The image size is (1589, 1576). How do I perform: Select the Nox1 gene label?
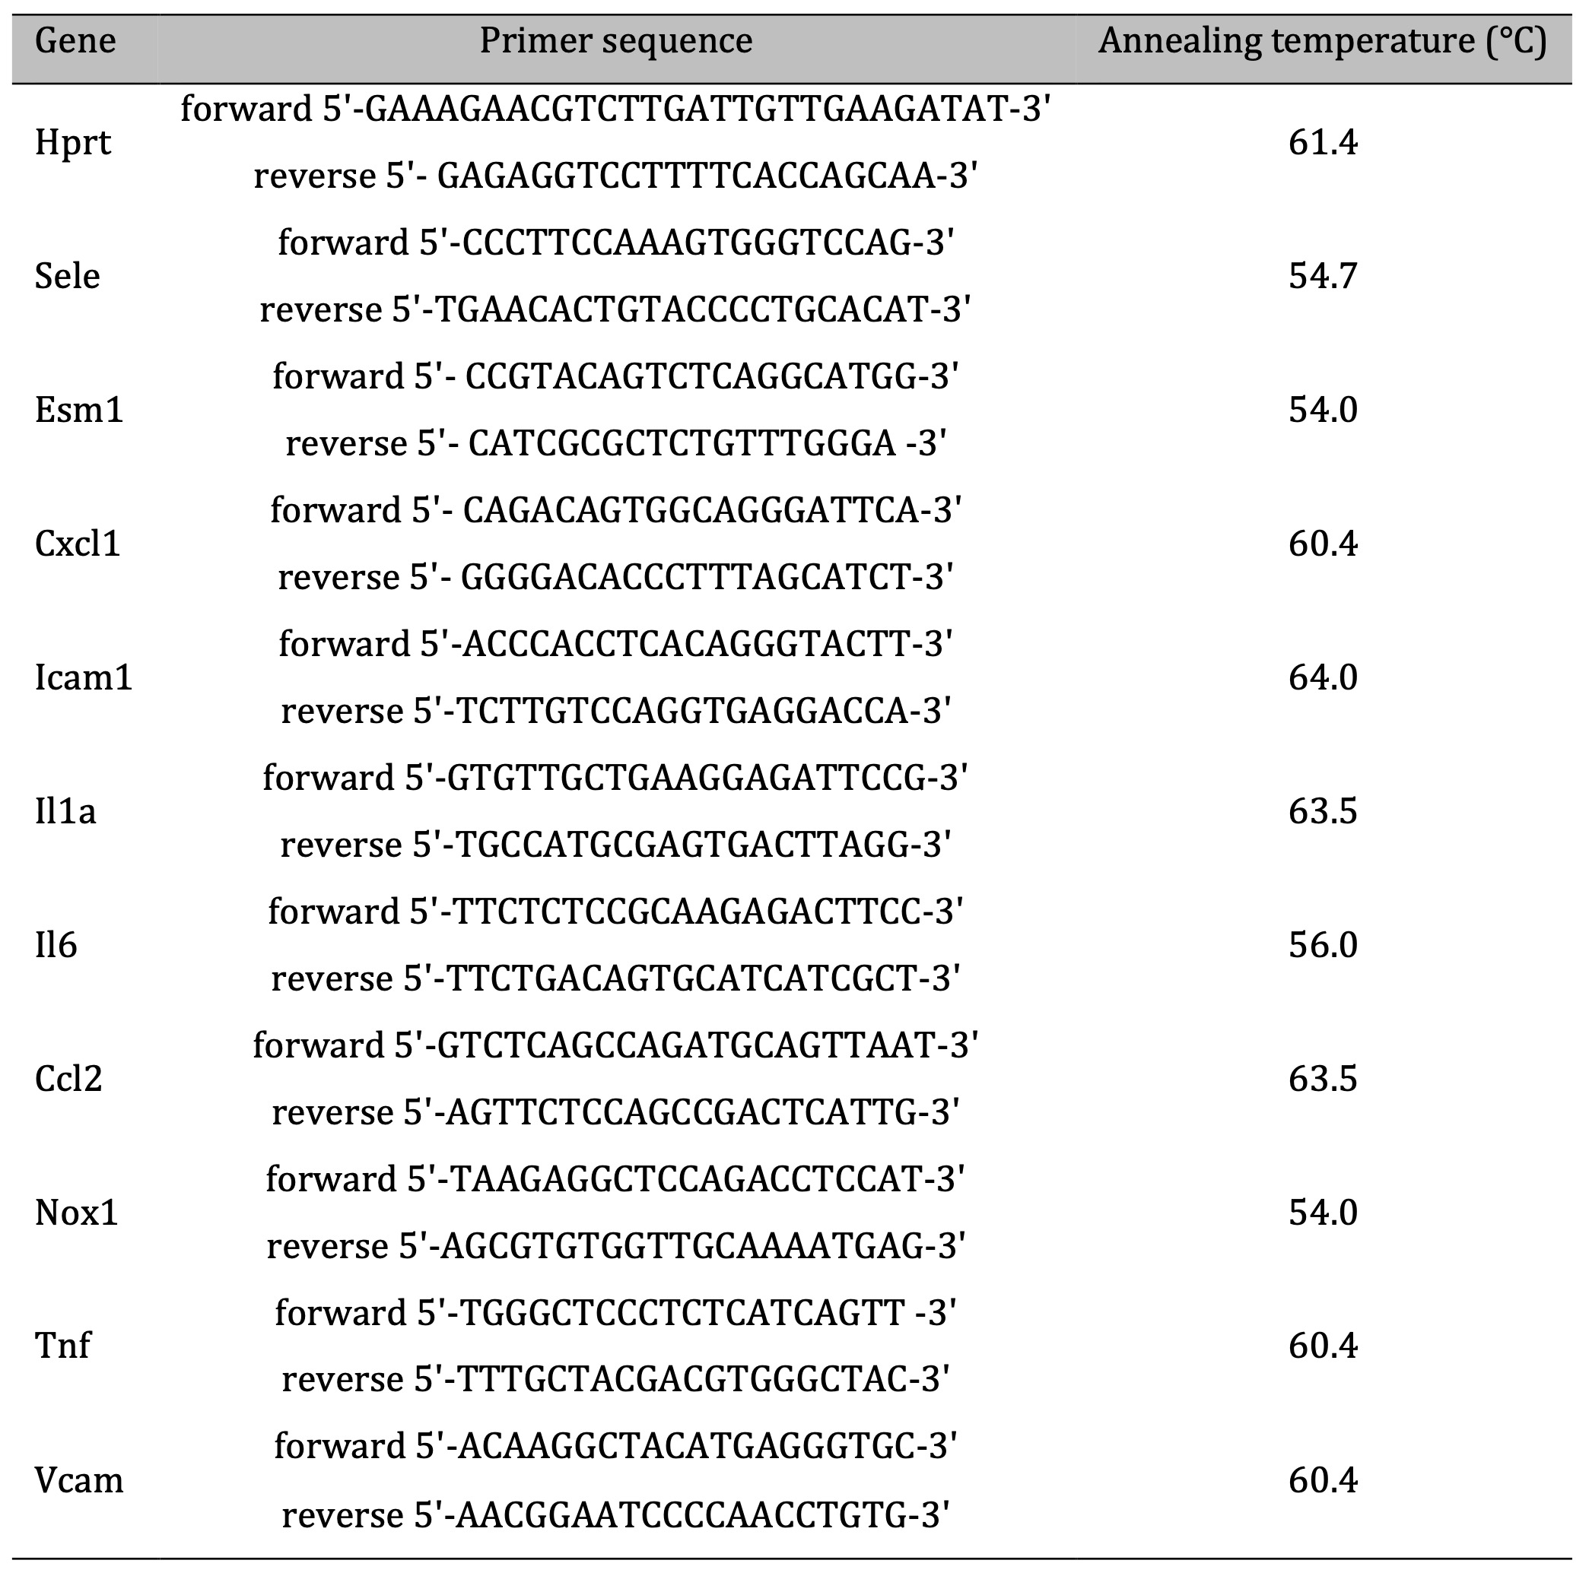[x=77, y=1213]
